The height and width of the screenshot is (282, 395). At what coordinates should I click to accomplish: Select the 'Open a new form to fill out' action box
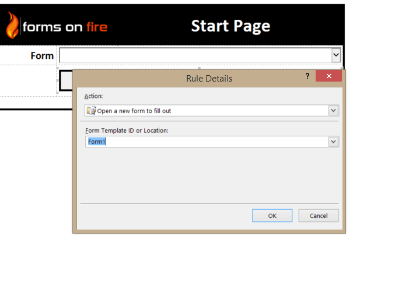coord(207,111)
